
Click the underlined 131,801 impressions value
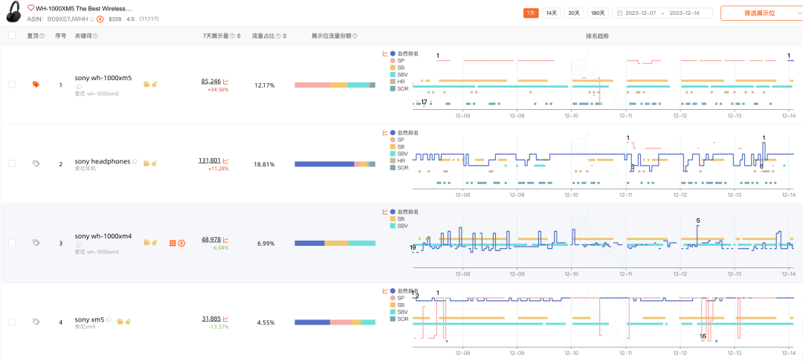[x=210, y=160]
